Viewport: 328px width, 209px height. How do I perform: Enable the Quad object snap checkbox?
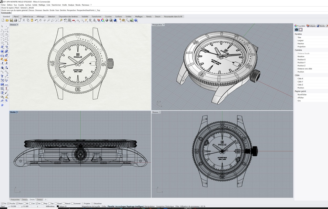[56, 203]
